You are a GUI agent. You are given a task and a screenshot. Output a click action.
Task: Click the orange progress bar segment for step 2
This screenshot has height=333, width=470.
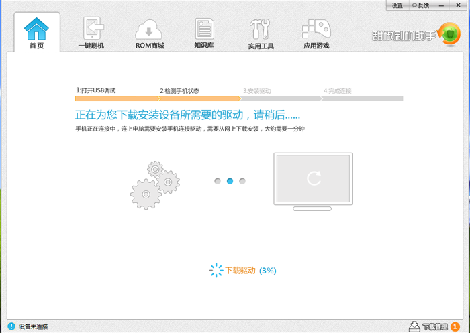199,98
